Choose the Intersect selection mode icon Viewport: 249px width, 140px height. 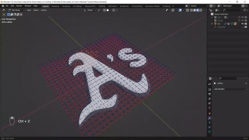[21, 14]
